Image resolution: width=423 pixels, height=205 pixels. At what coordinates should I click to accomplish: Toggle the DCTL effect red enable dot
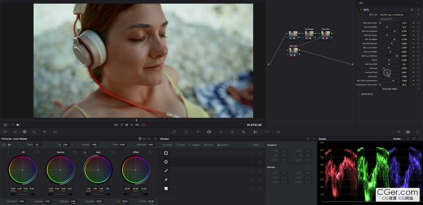tap(361, 10)
